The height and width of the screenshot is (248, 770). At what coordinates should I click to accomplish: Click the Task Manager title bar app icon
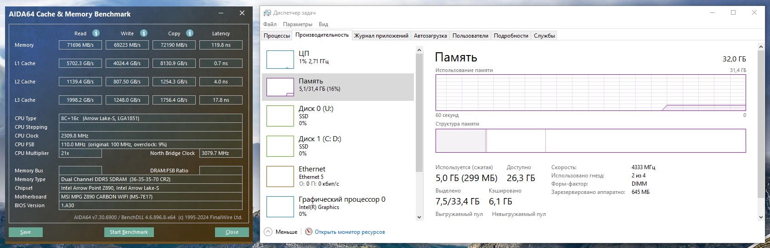[x=267, y=13]
